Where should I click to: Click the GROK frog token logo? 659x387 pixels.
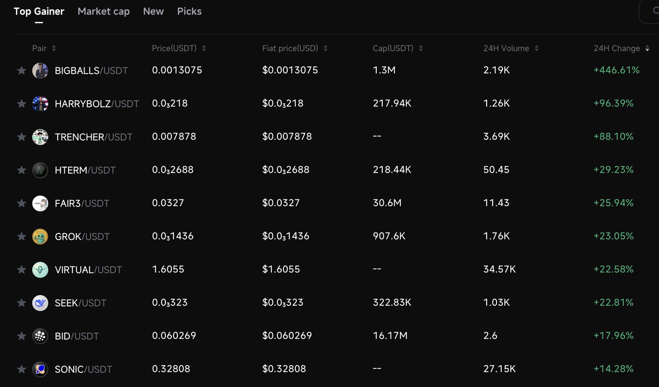(40, 236)
